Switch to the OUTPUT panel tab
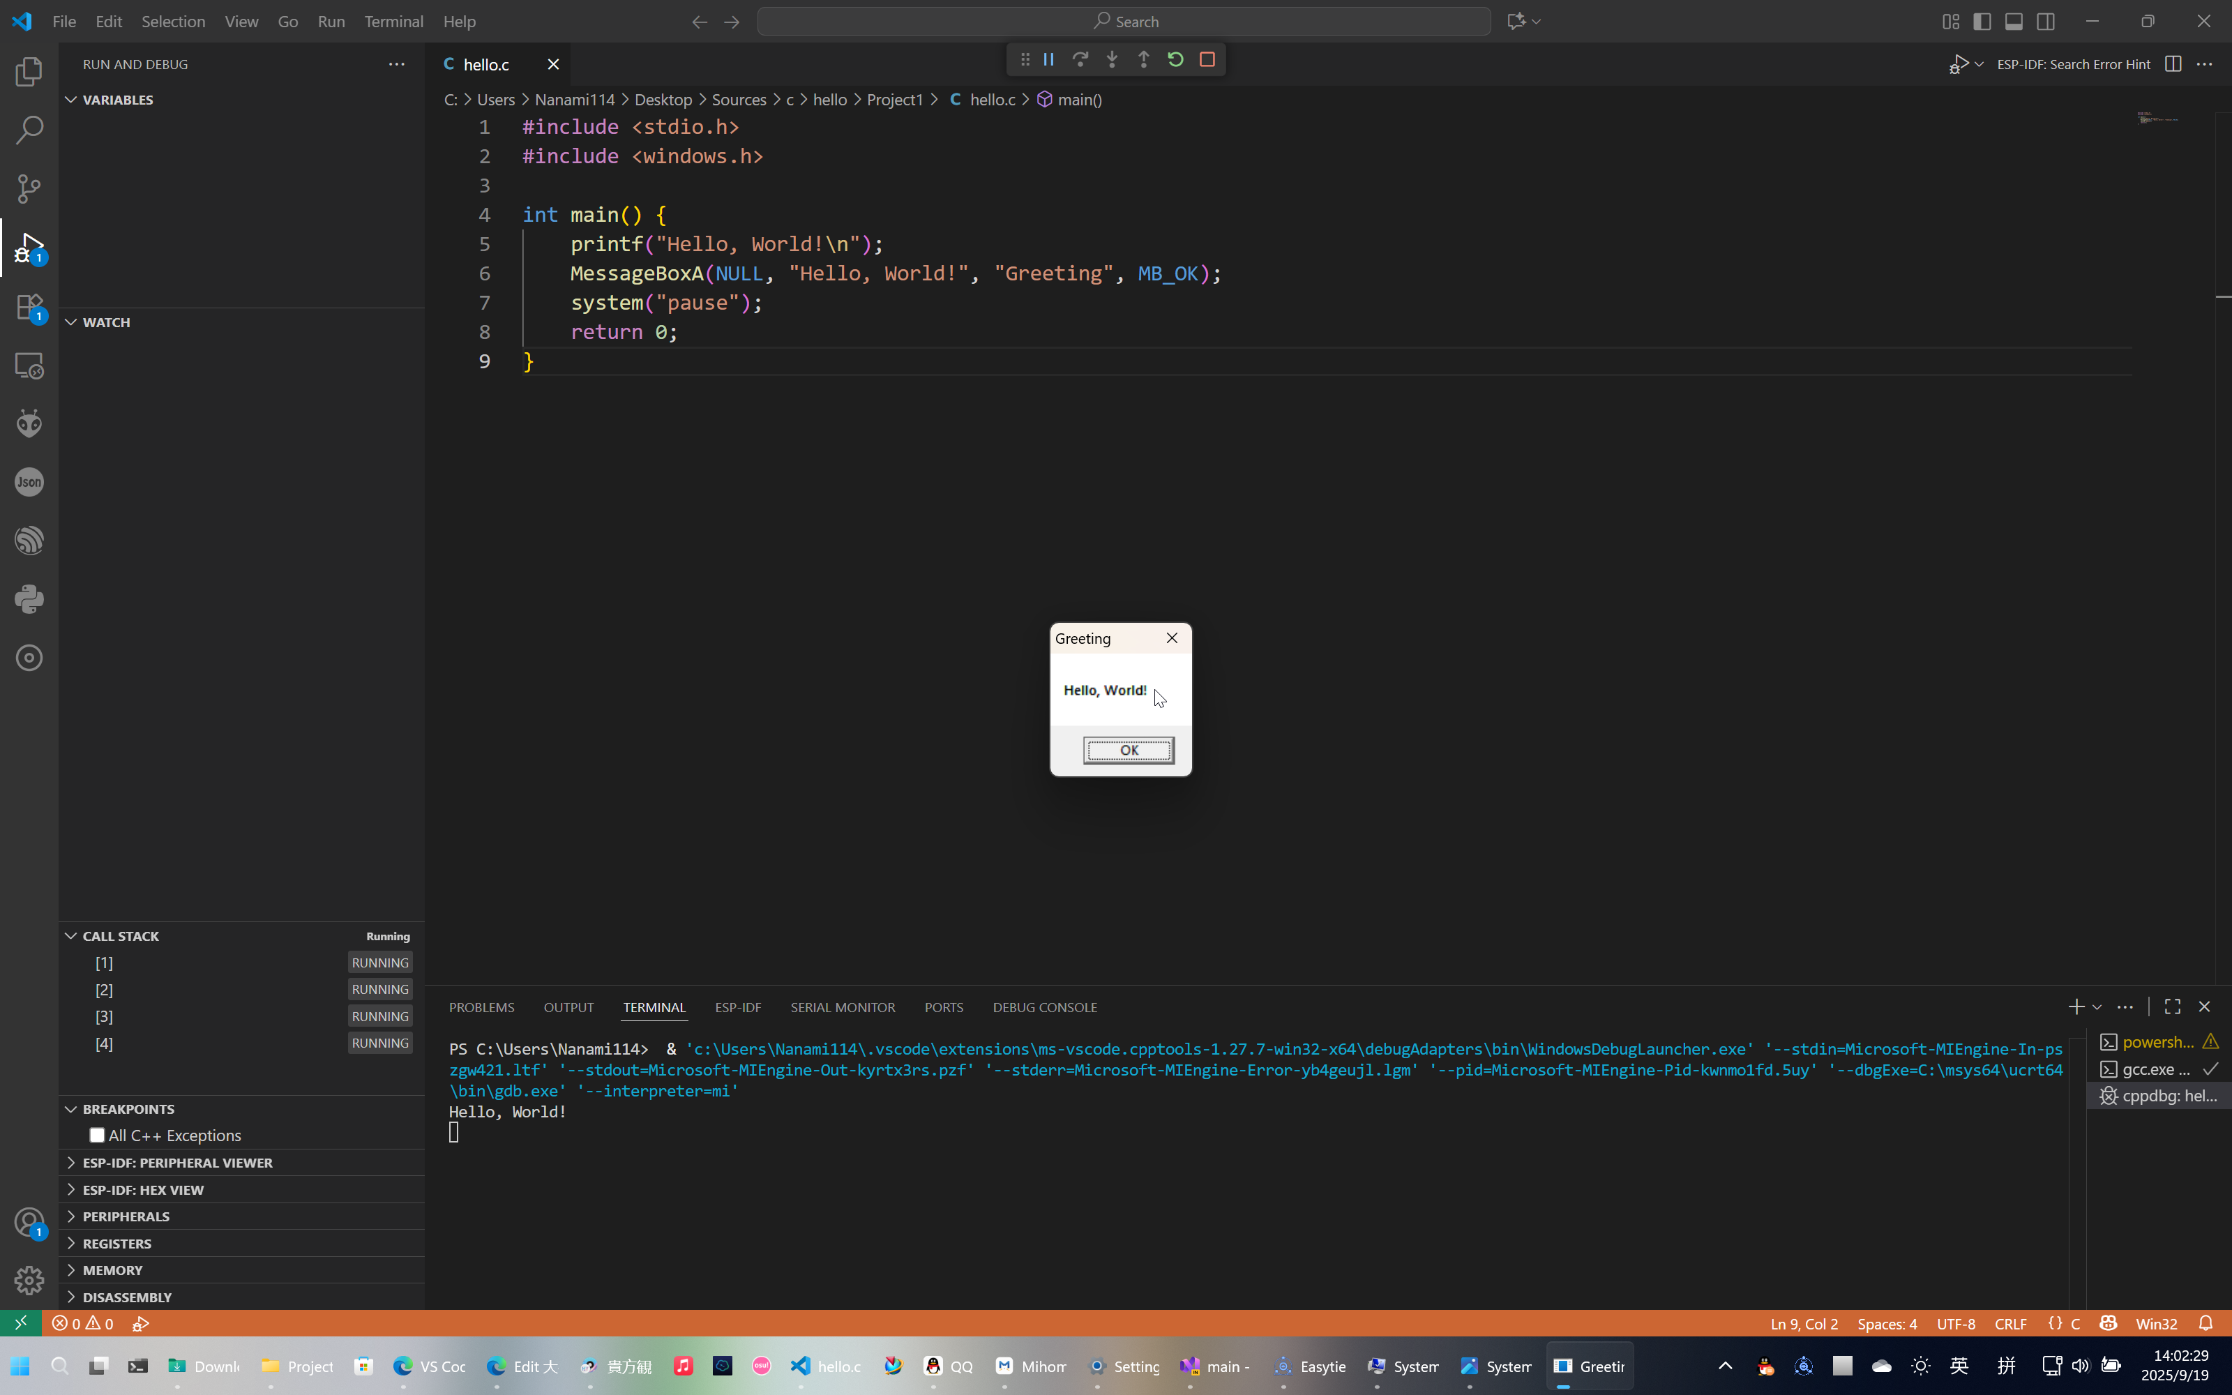This screenshot has height=1395, width=2232. [x=568, y=1006]
